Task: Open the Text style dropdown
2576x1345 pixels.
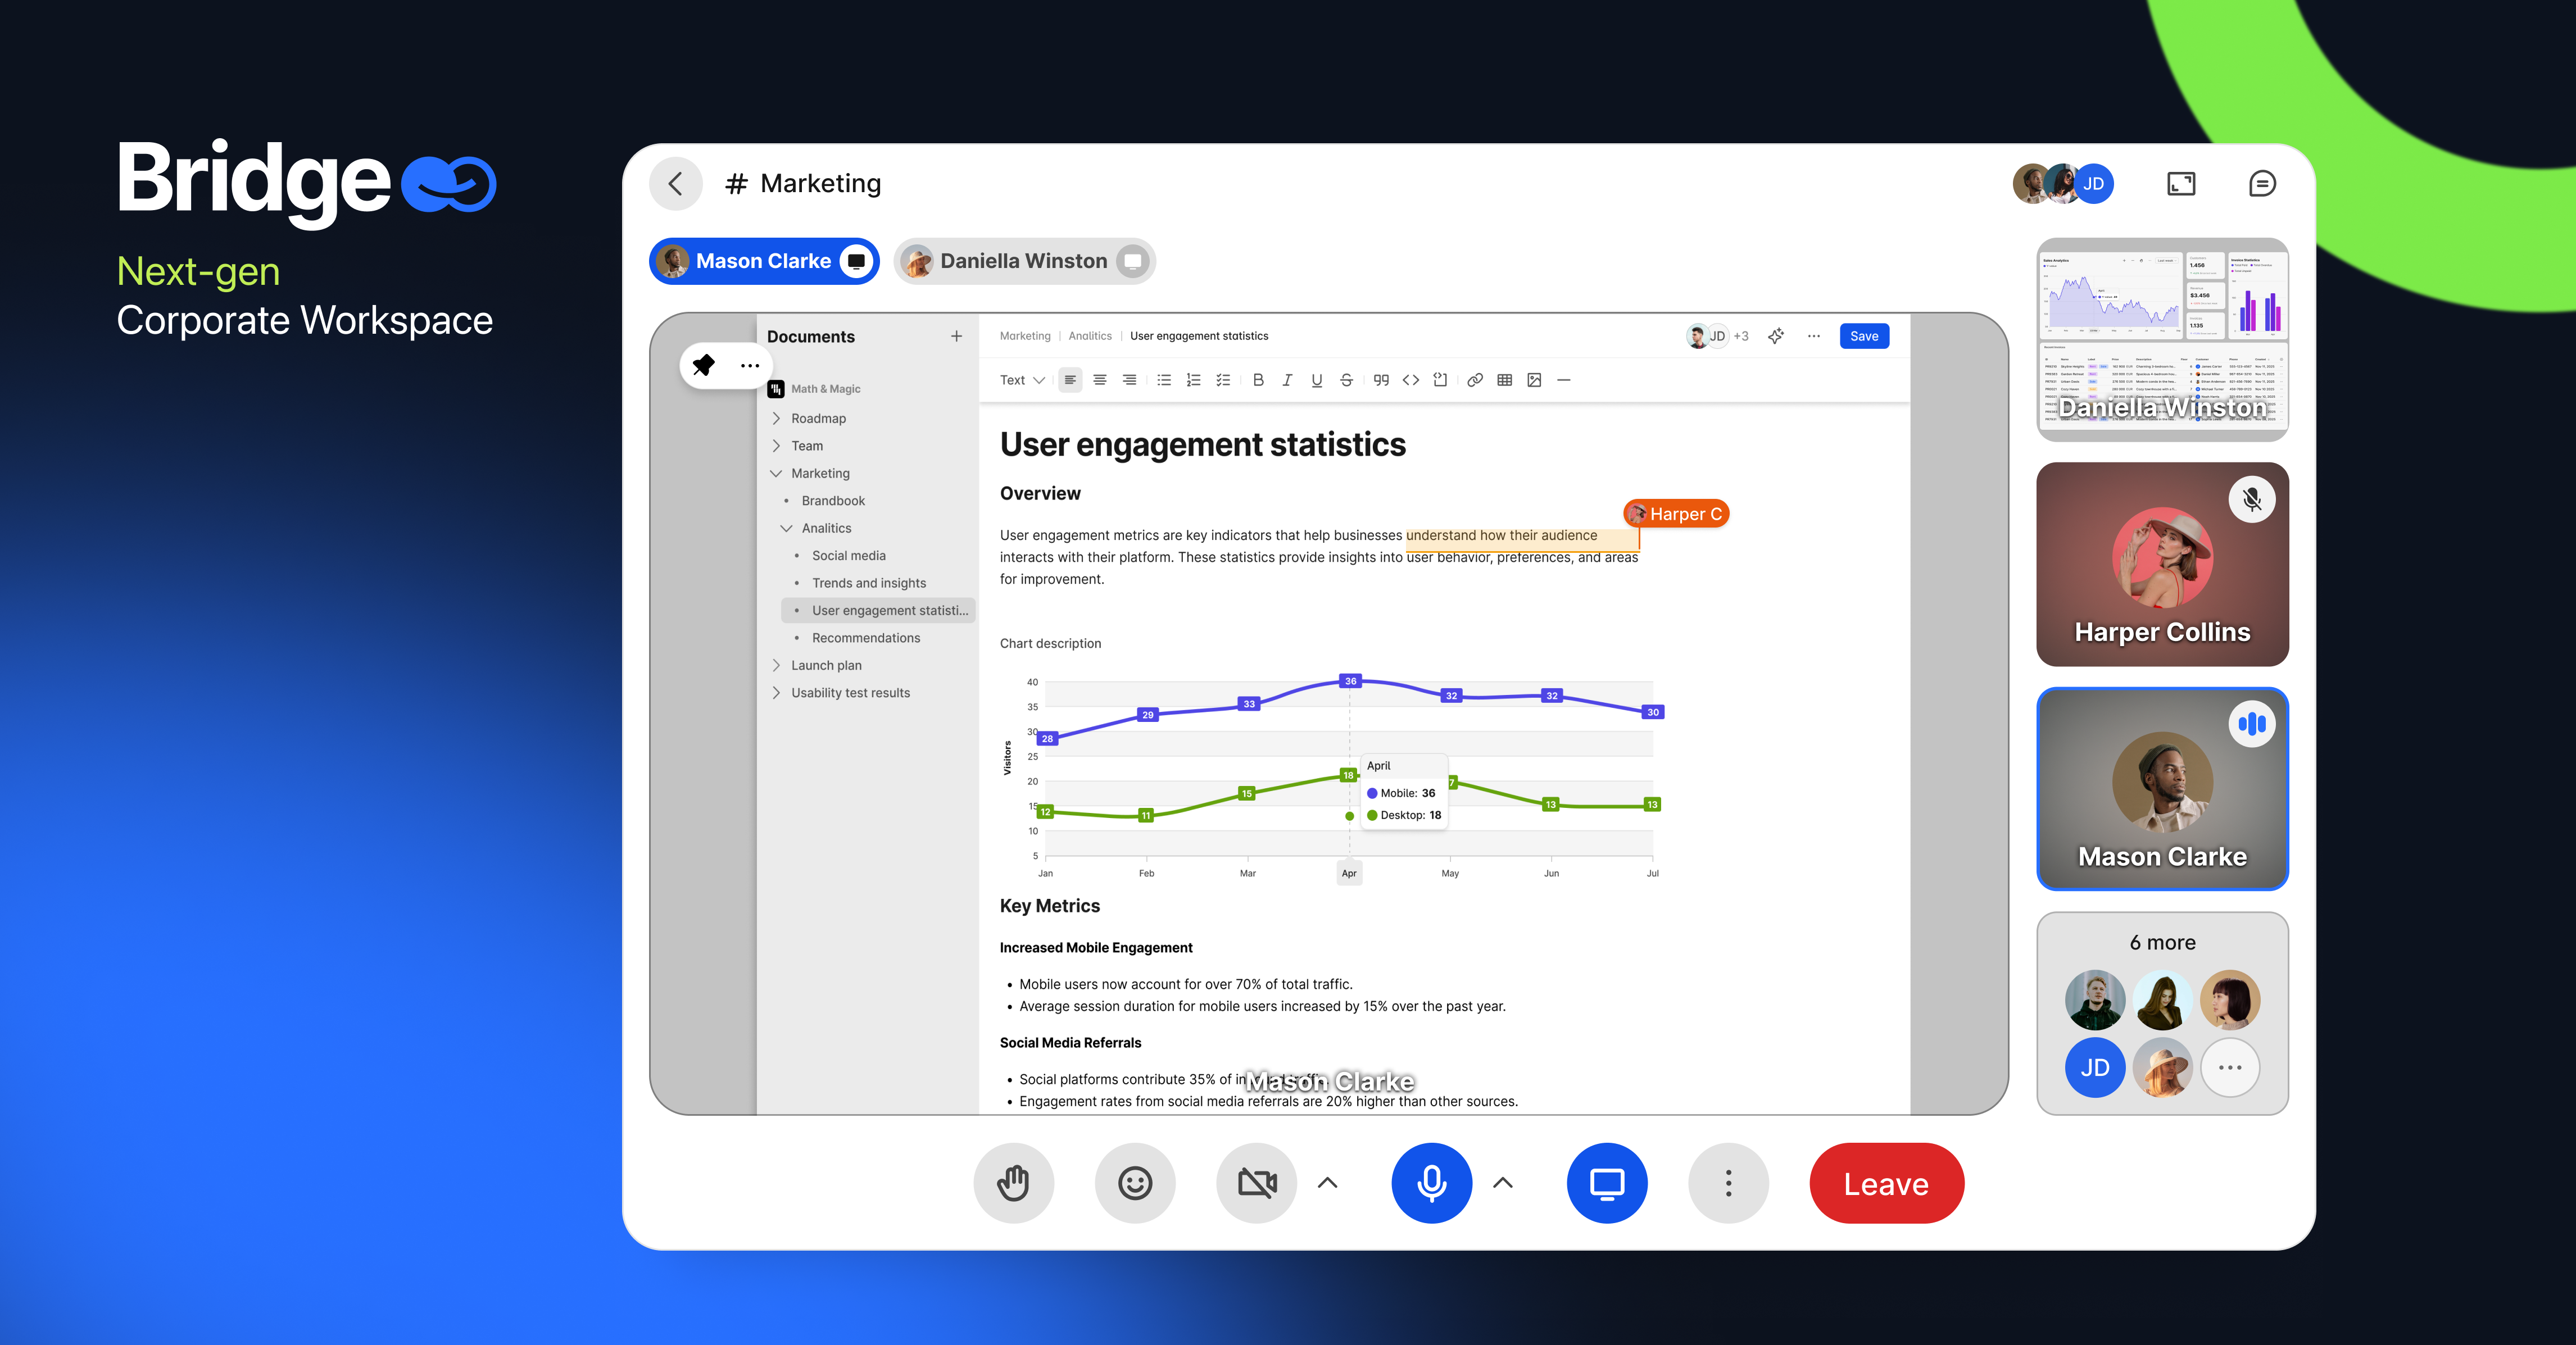Action: coord(1021,380)
